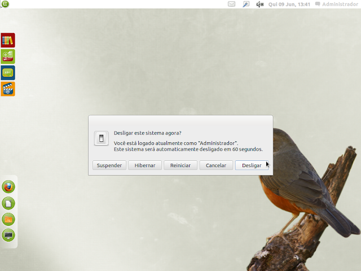Open the computer monitor dock icon
The height and width of the screenshot is (271, 361).
8,235
